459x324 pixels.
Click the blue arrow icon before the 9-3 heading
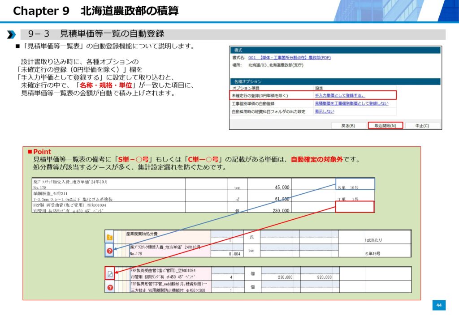[11, 34]
